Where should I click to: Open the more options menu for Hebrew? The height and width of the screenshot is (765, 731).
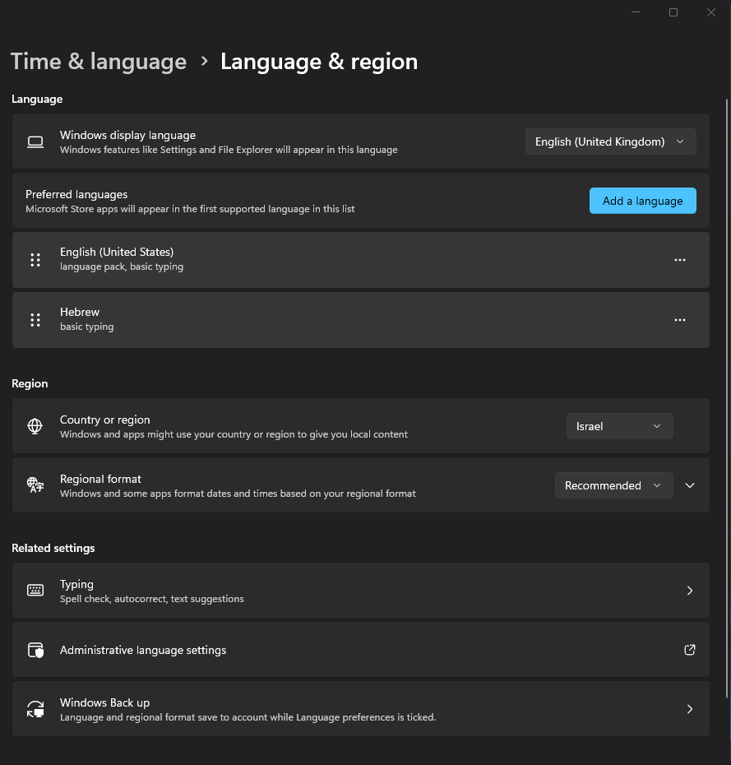pyautogui.click(x=680, y=320)
